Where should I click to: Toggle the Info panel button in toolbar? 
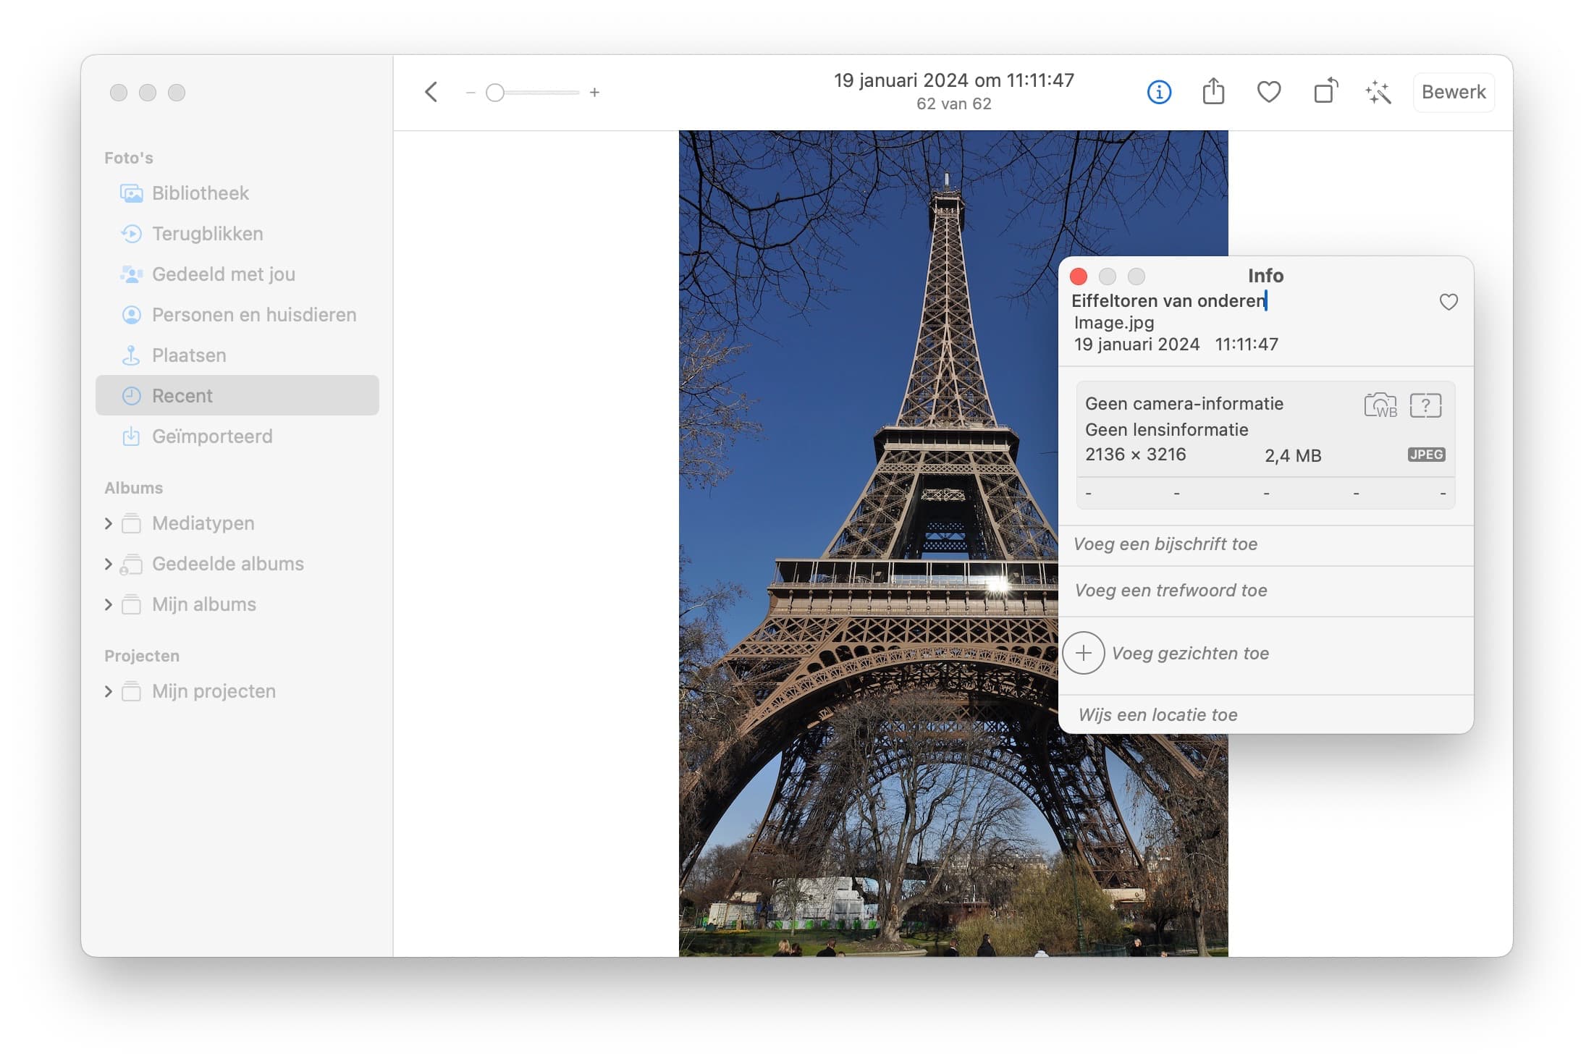pos(1159,92)
